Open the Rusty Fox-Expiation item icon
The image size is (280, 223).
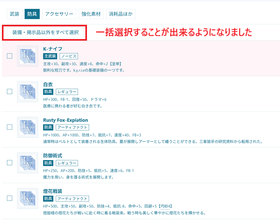(x=27, y=127)
